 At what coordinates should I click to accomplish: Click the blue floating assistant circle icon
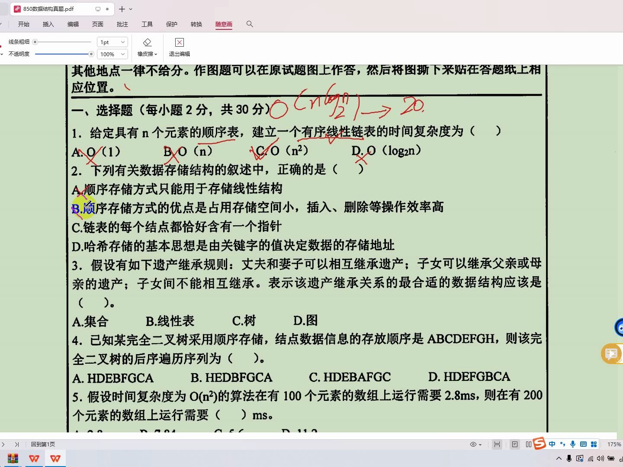pyautogui.click(x=619, y=327)
